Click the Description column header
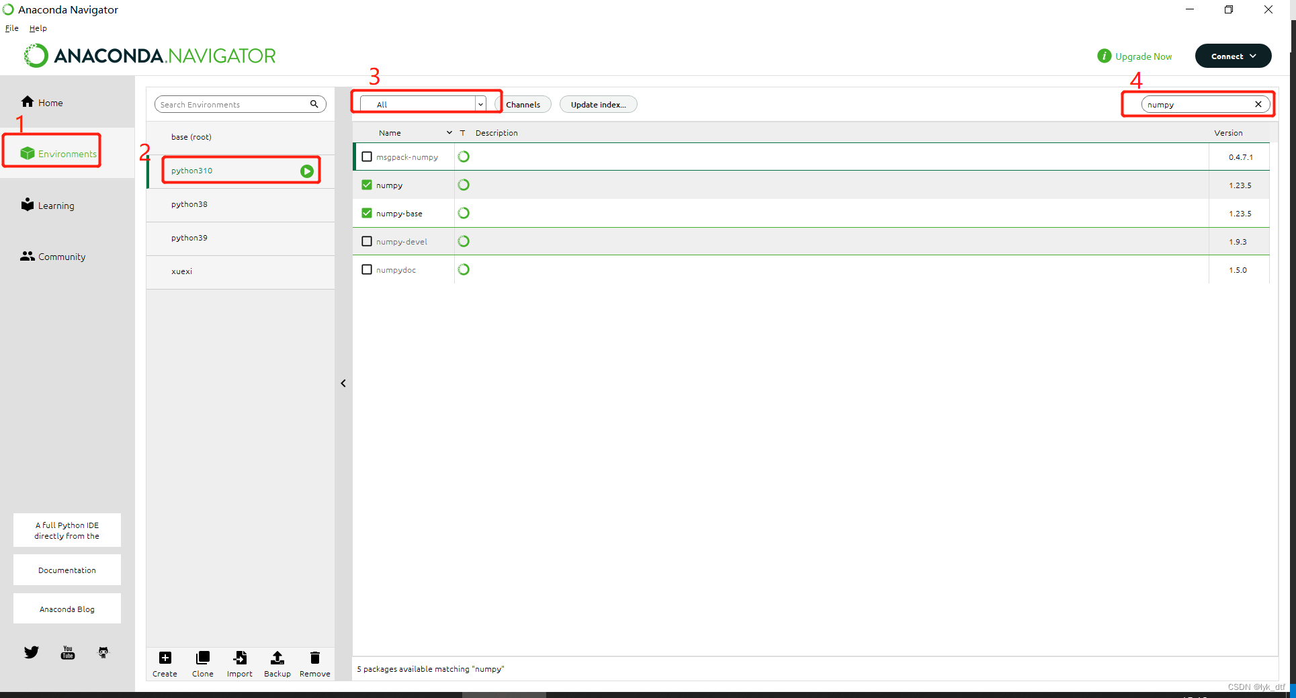 pyautogui.click(x=496, y=132)
